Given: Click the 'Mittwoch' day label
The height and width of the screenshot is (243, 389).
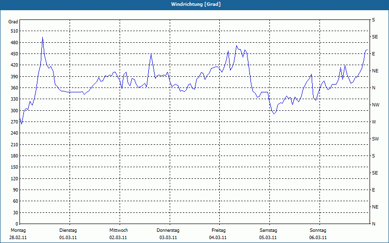Looking at the screenshot, I should 119,230.
